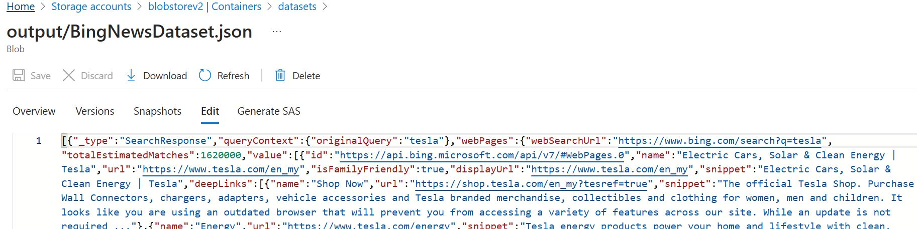Switch to the Overview tab

coord(34,111)
